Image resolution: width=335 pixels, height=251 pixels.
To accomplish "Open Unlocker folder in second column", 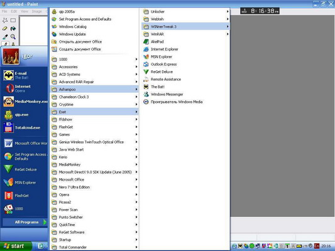I will coord(185,11).
